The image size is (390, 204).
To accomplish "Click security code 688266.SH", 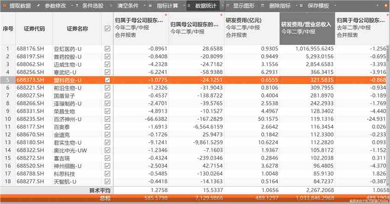I will click(x=30, y=103).
